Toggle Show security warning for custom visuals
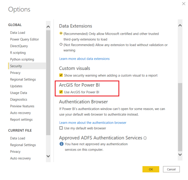Screen dimensions: 188x180 pos(61,75)
